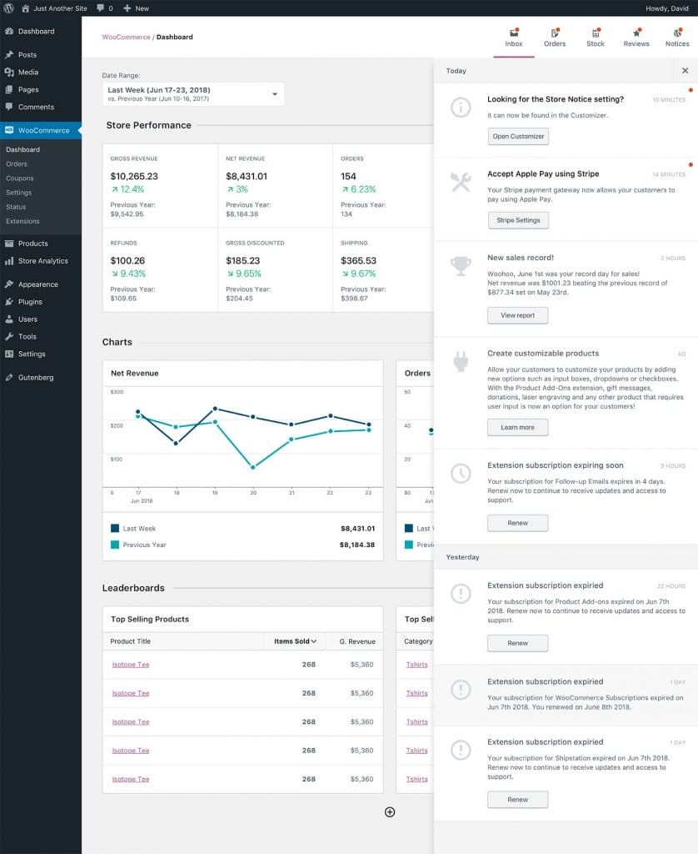Screen dimensions: 698x854
Task: Open Store Analytics in sidebar
Action: tap(42, 261)
